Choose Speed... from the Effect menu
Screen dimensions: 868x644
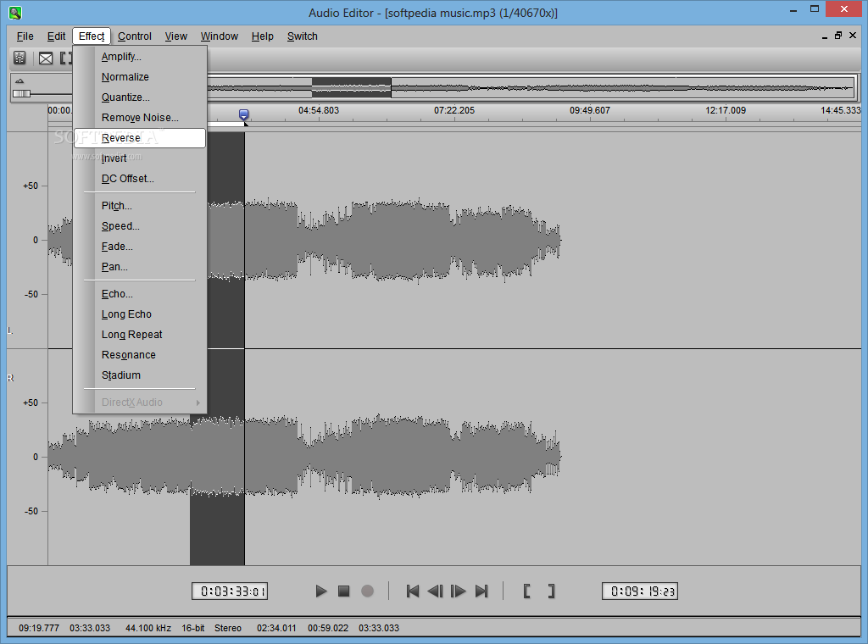(140, 225)
